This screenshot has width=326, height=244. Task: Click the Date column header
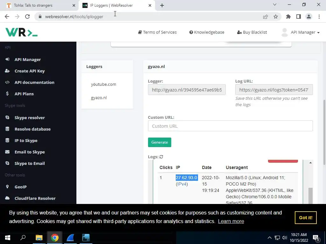(207, 167)
